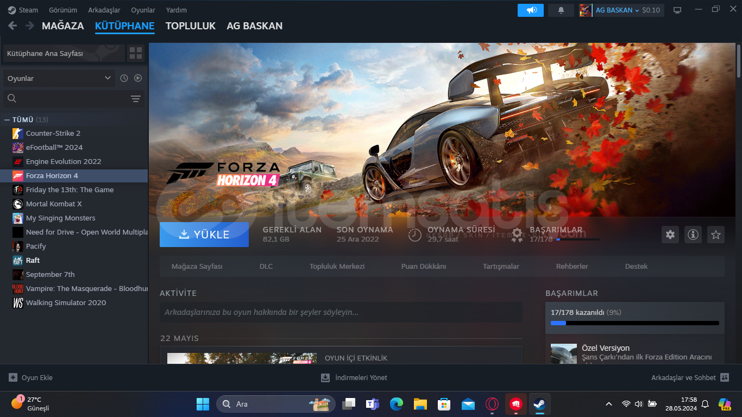Click the small BAŞARIMLAR progress bar in header
This screenshot has height=417, width=742.
pos(577,239)
